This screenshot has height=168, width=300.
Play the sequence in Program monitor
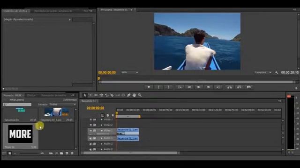coord(199,87)
